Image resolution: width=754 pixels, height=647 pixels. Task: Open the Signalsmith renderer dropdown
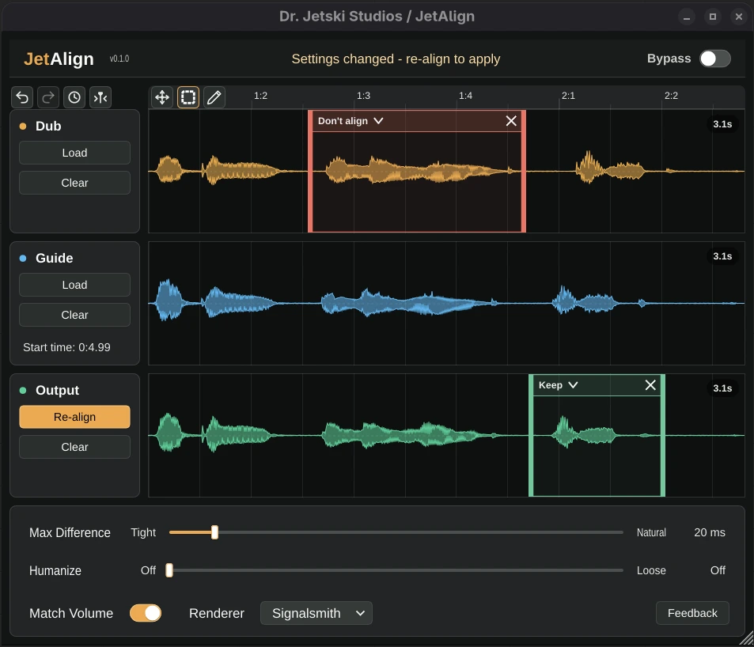[x=316, y=613]
